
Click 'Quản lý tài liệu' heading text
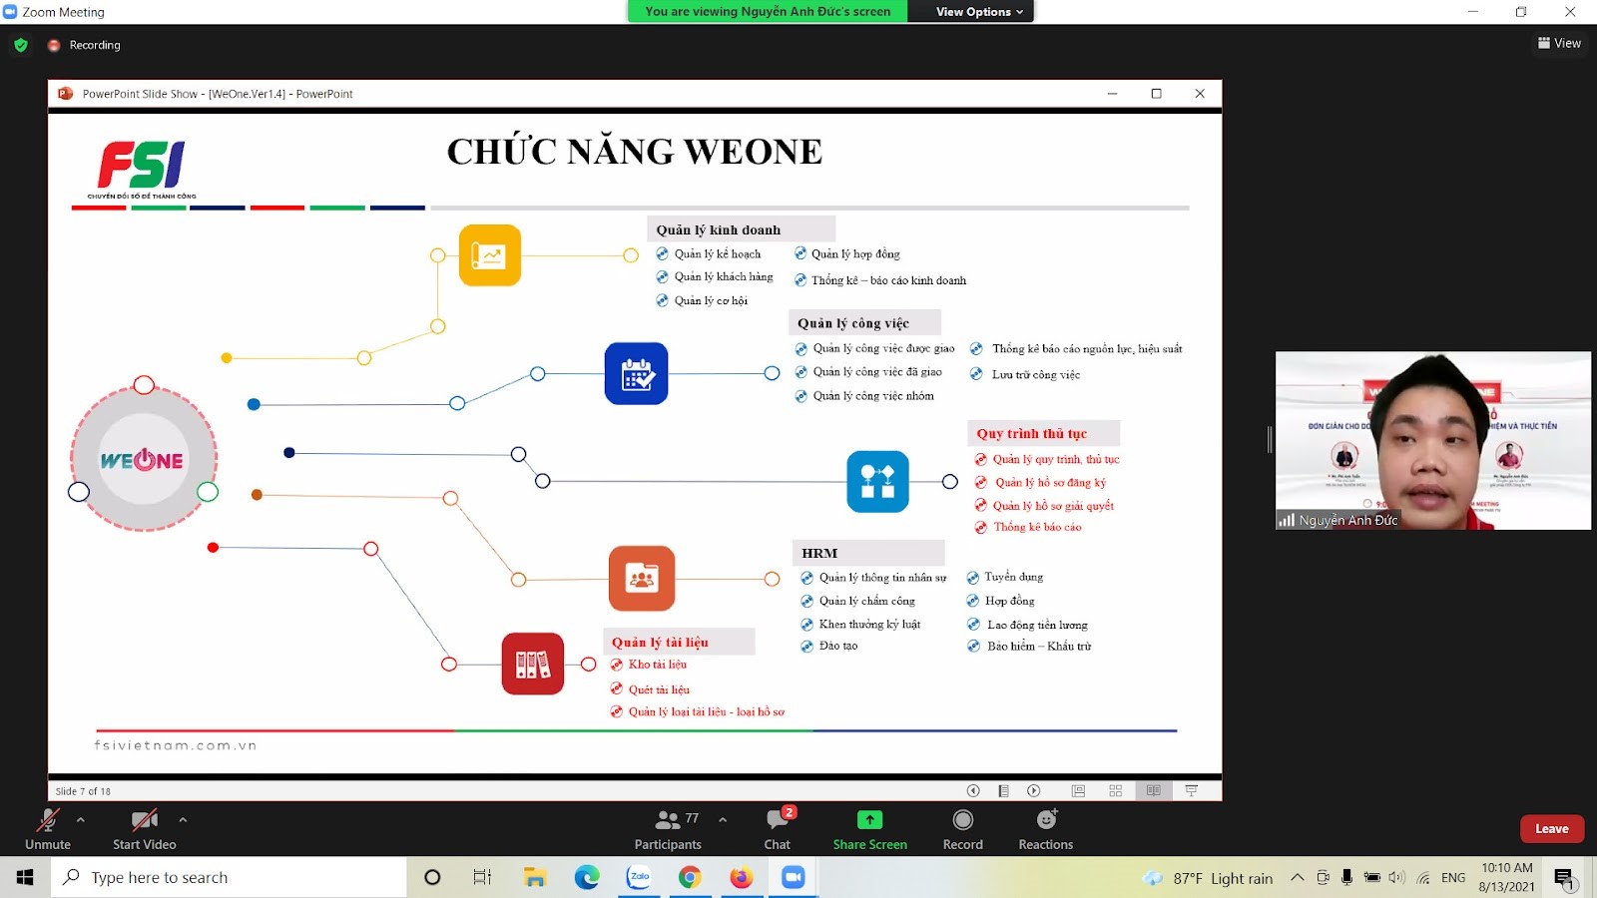tap(660, 642)
